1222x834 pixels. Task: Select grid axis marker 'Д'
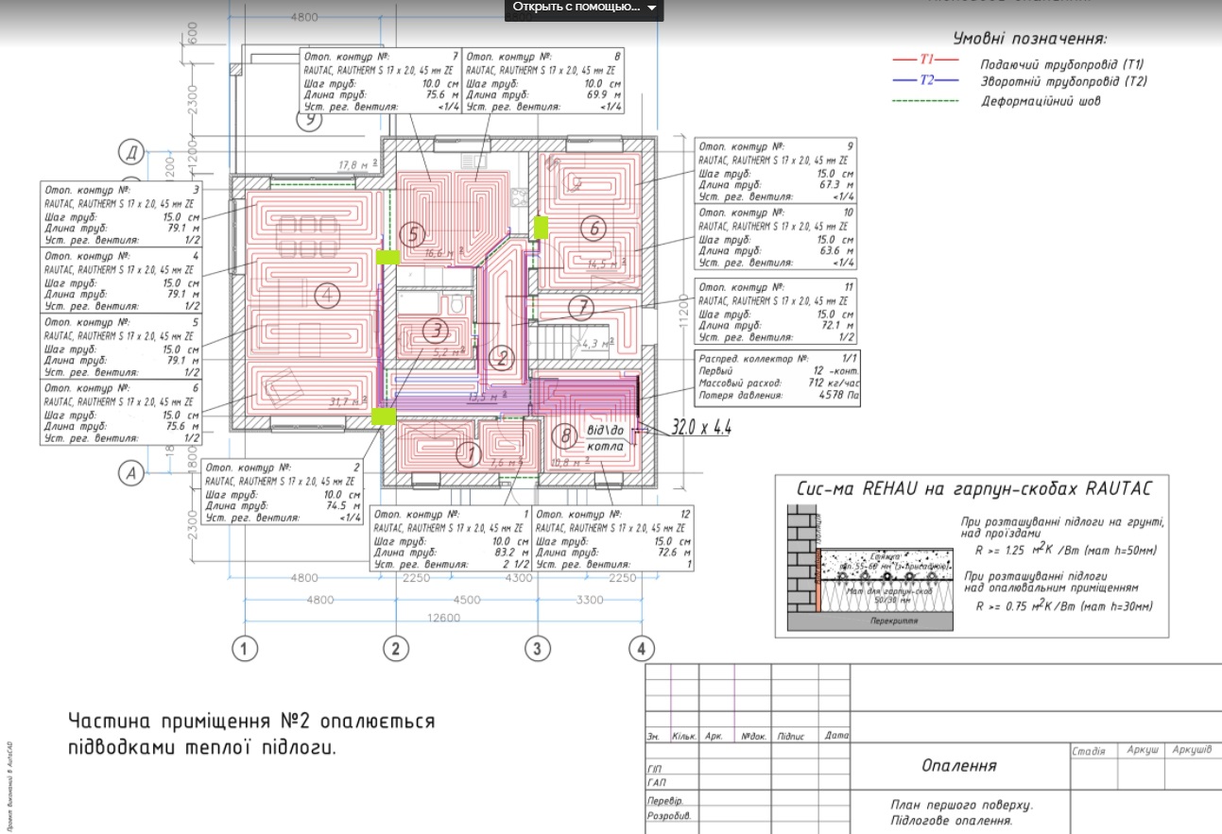tap(131, 151)
